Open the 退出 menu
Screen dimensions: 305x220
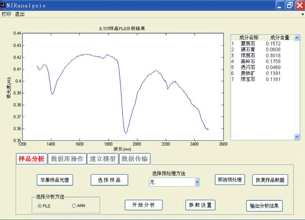pos(20,14)
